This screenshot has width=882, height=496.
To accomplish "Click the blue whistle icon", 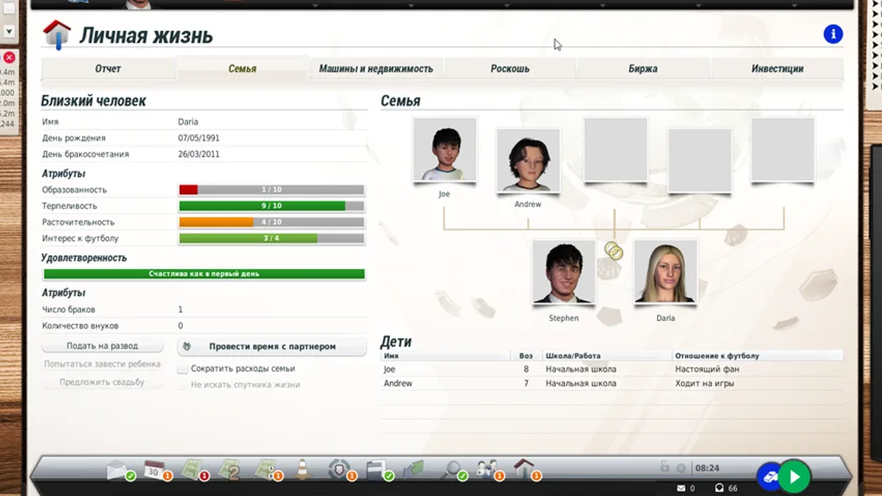I will [770, 476].
